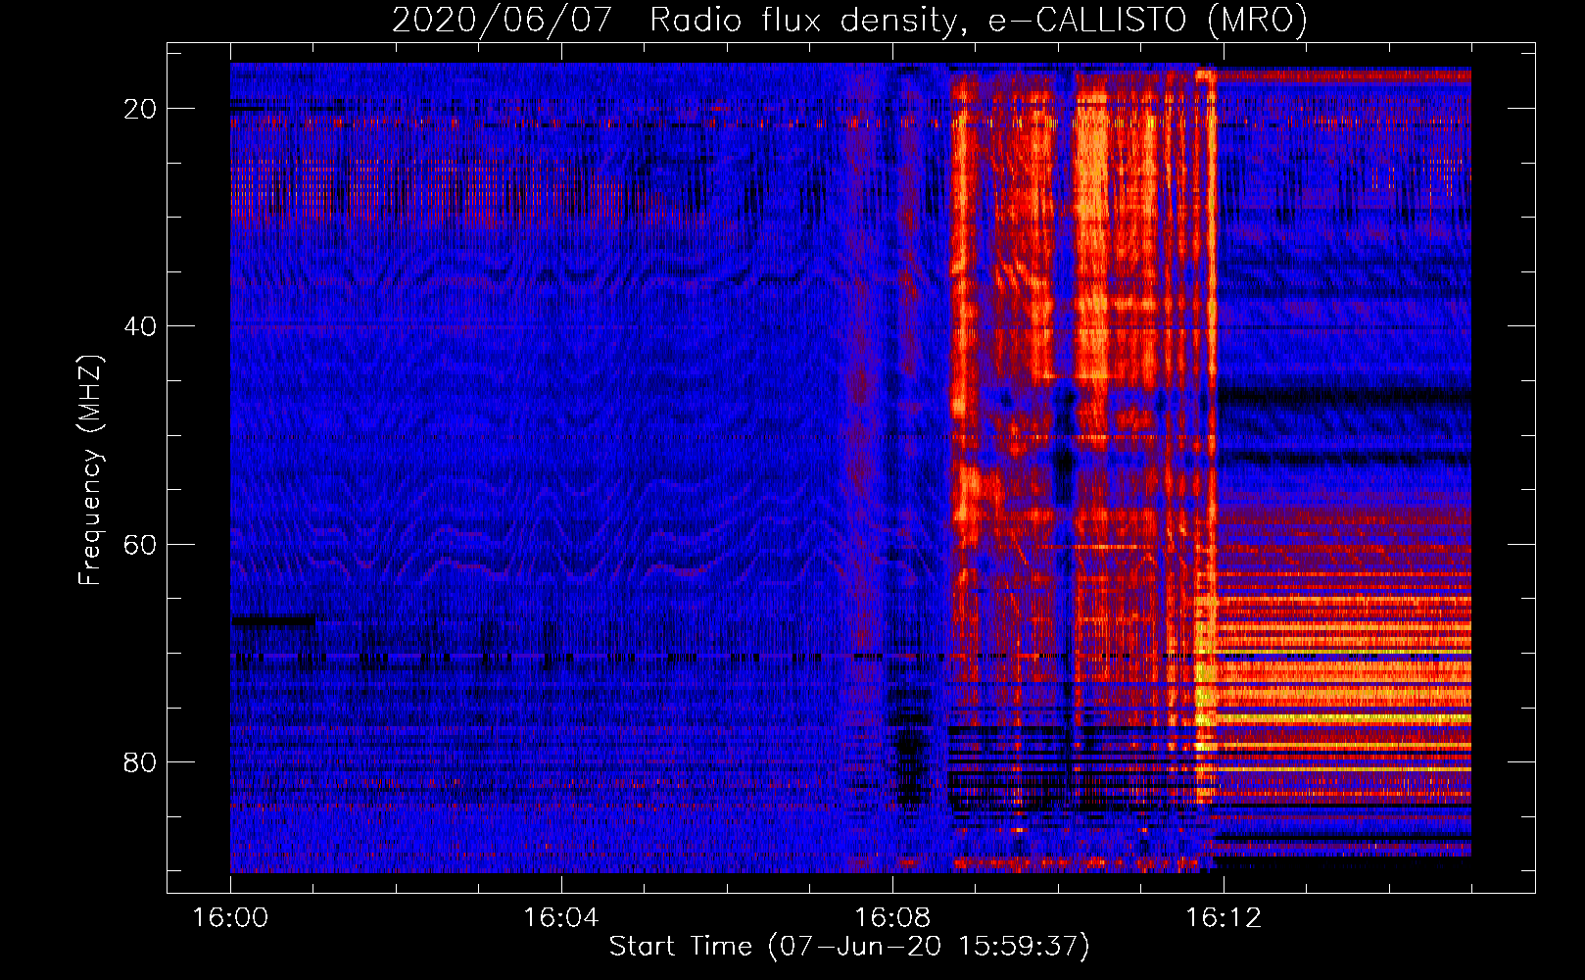Click the plot title "2020/06/07 Radio flux density, e-CALLISTO (MRO)"
Screen dimensions: 1585x980
(x=850, y=20)
